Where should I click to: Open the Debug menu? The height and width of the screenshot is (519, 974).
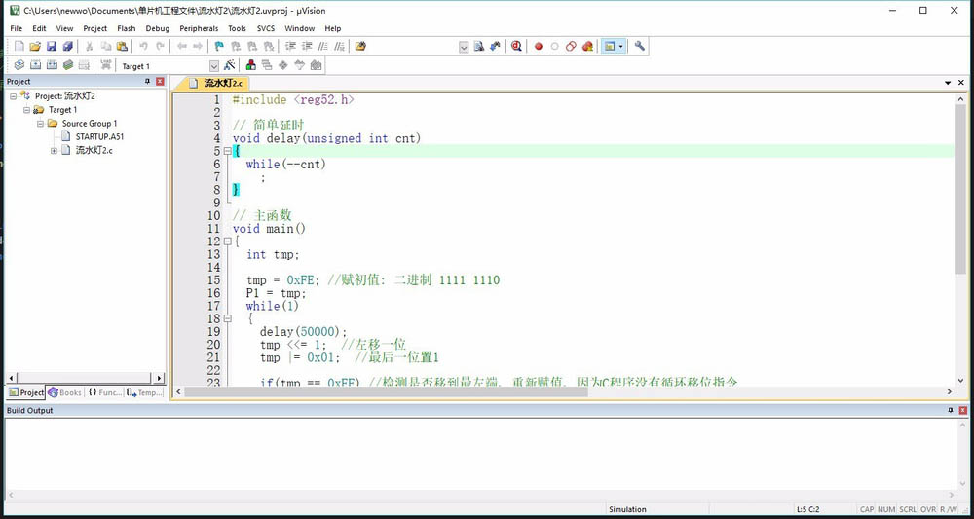coord(158,28)
